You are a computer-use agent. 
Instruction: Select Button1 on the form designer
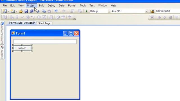22,48
